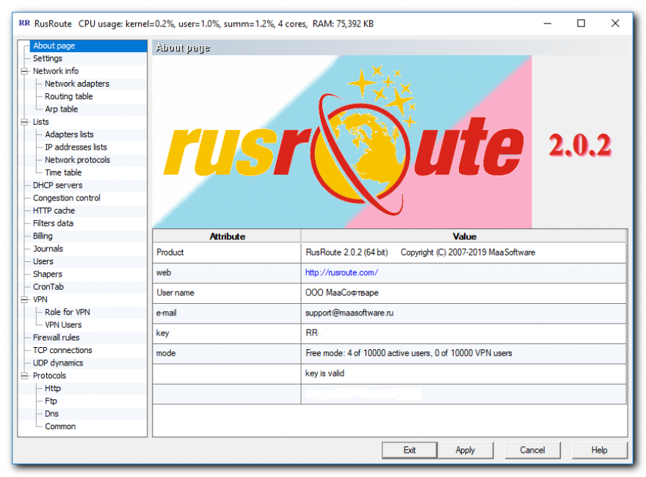646x477 pixels.
Task: Click the RusRoute title bar icon
Action: click(x=24, y=23)
